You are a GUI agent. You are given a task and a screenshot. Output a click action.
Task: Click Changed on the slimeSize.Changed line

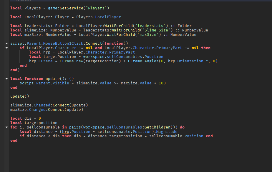tap(42, 105)
